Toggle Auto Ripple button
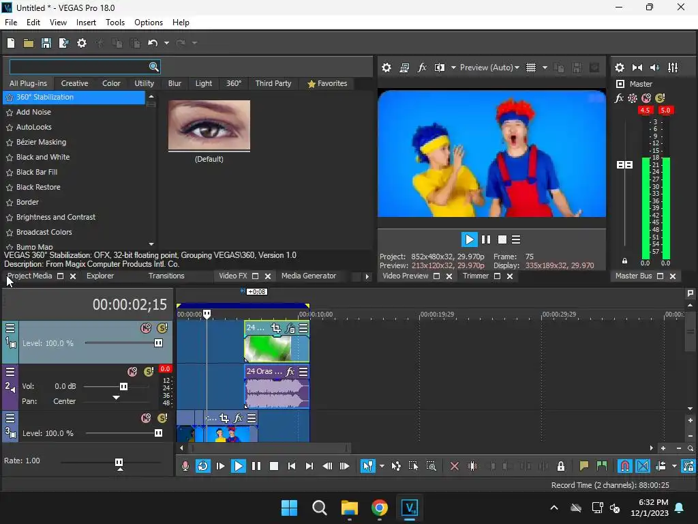Image resolution: width=698 pixels, height=524 pixels. click(661, 466)
